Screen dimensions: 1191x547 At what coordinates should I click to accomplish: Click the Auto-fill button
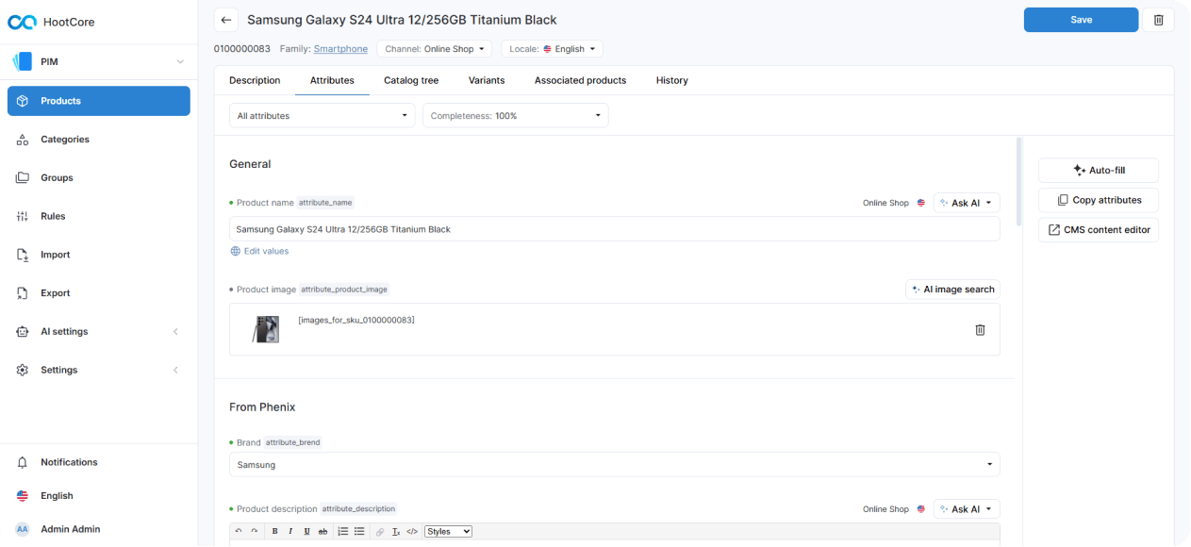[x=1099, y=171]
